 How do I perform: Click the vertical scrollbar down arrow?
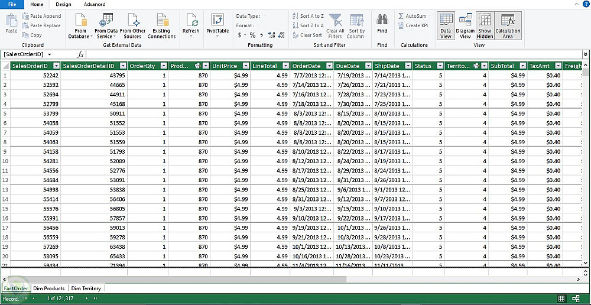(x=585, y=263)
